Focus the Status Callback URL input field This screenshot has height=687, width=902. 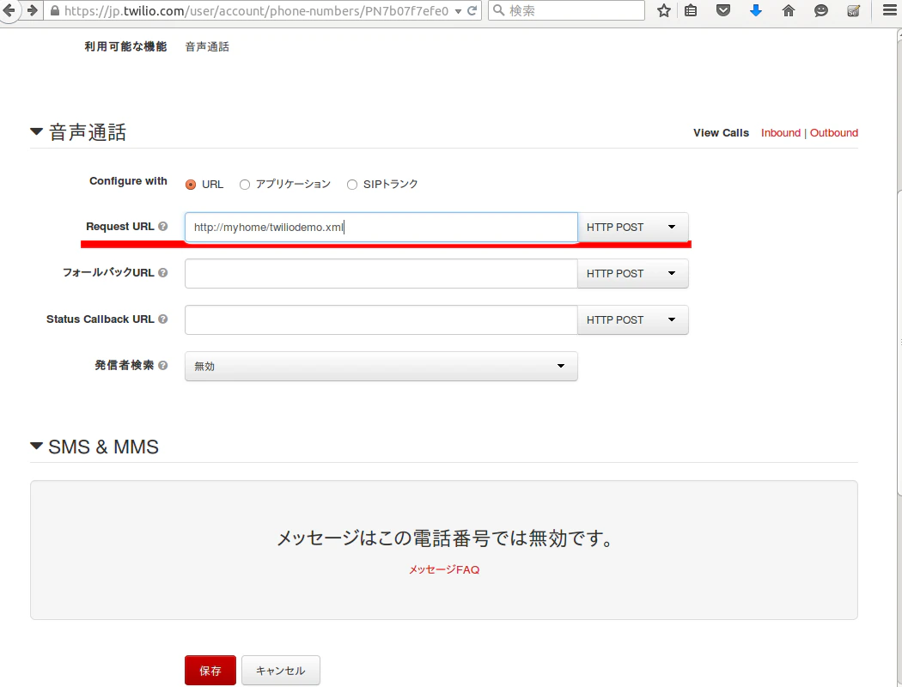(381, 319)
